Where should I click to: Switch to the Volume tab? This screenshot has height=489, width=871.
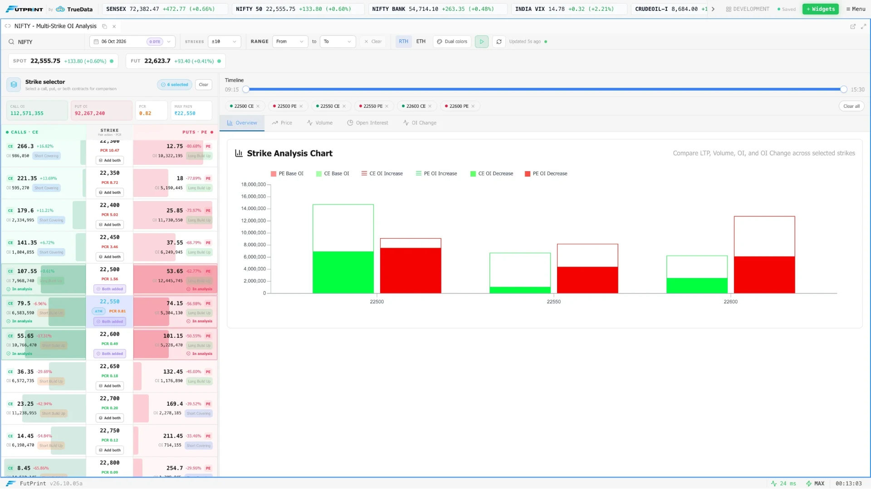[x=319, y=123]
